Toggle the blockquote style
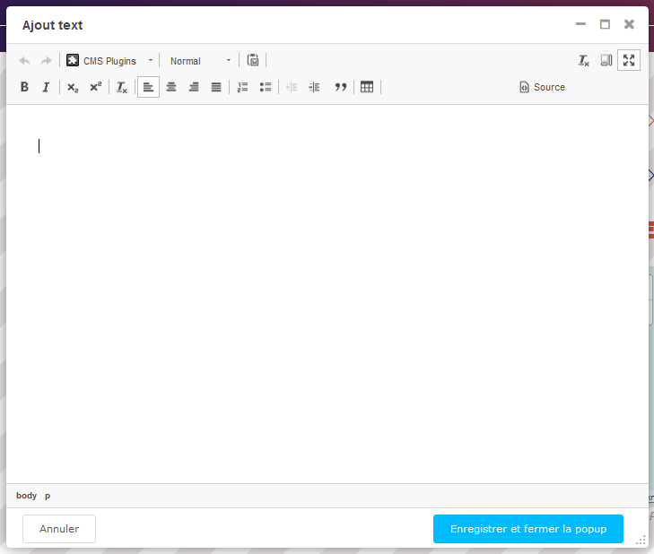 [x=340, y=87]
